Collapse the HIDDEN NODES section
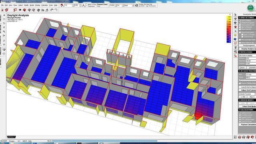 (x=247, y=100)
